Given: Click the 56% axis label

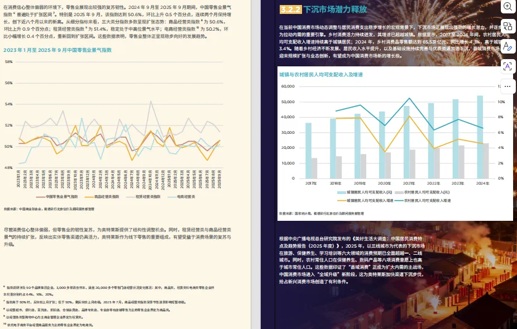Looking at the screenshot, I should coord(9,83).
